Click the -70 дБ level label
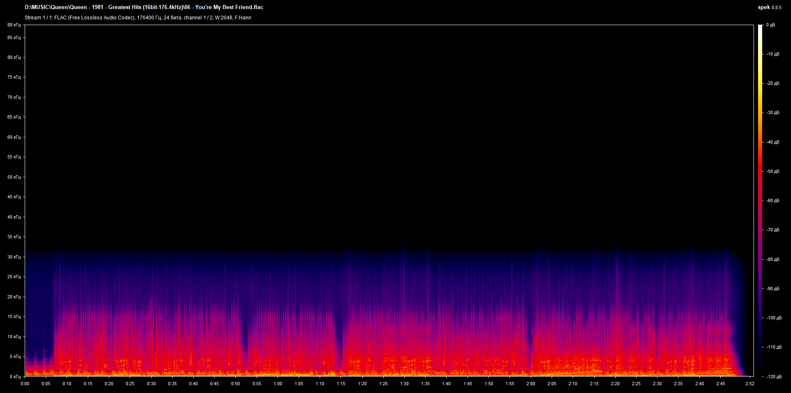The height and width of the screenshot is (393, 791). tap(773, 230)
